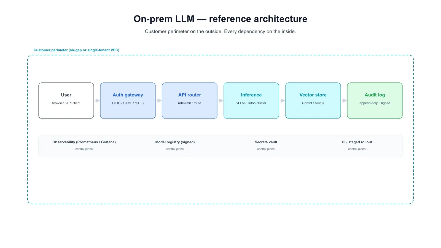Click 'control plane' under Secrets vault
Image resolution: width=441 pixels, height=248 pixels.
pyautogui.click(x=266, y=149)
